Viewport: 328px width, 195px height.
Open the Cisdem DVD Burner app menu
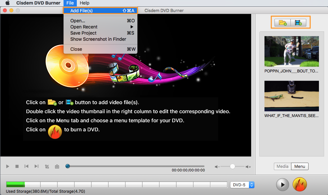tap(38, 3)
